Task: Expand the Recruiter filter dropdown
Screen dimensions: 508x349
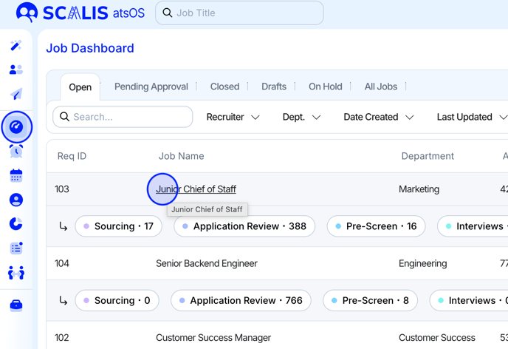Action: [233, 117]
